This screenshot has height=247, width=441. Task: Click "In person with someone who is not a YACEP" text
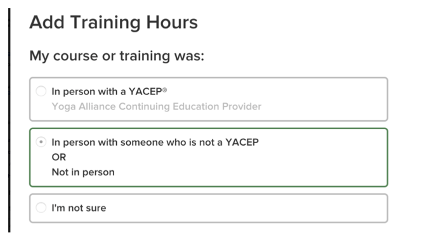point(155,142)
